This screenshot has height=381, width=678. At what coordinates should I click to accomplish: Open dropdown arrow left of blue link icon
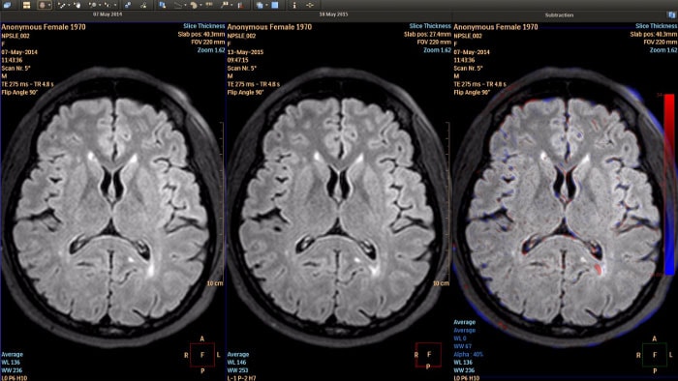tap(115, 5)
